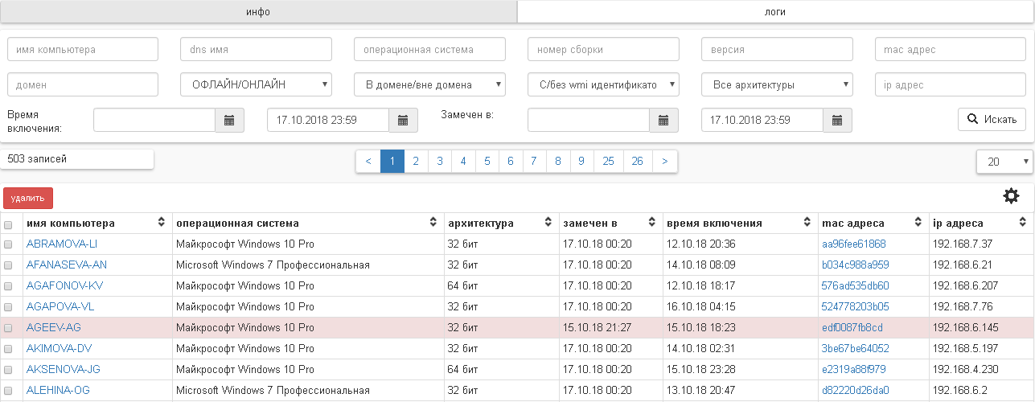Open the settings gear icon above table

point(1011,195)
